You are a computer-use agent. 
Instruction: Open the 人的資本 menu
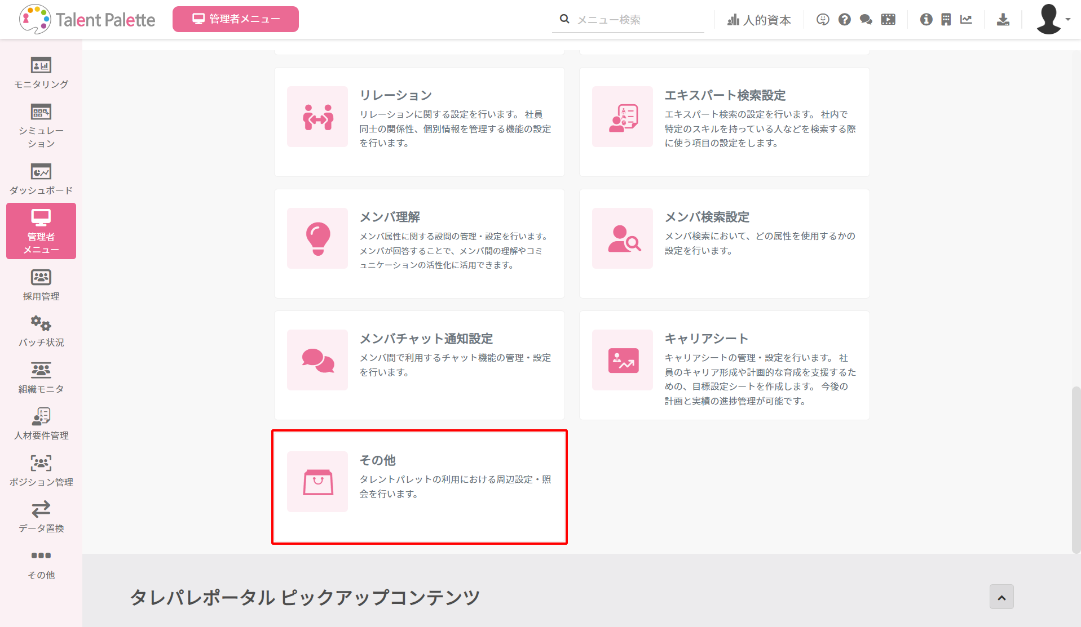759,20
